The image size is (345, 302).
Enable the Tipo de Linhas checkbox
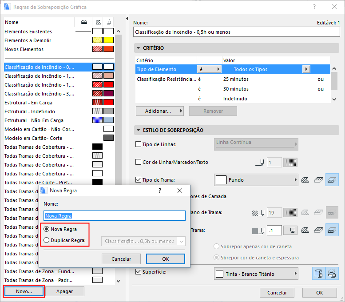[x=139, y=144]
